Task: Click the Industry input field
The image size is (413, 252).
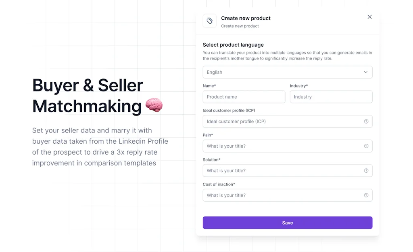Action: click(331, 97)
